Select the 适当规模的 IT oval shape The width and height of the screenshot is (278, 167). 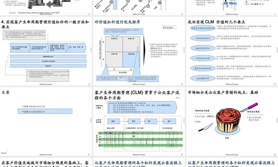(203, 78)
